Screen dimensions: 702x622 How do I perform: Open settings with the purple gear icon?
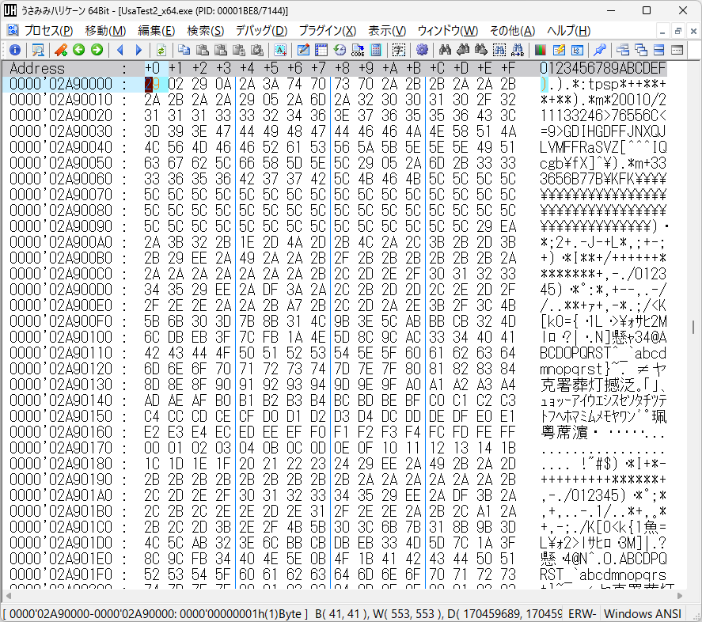click(422, 50)
